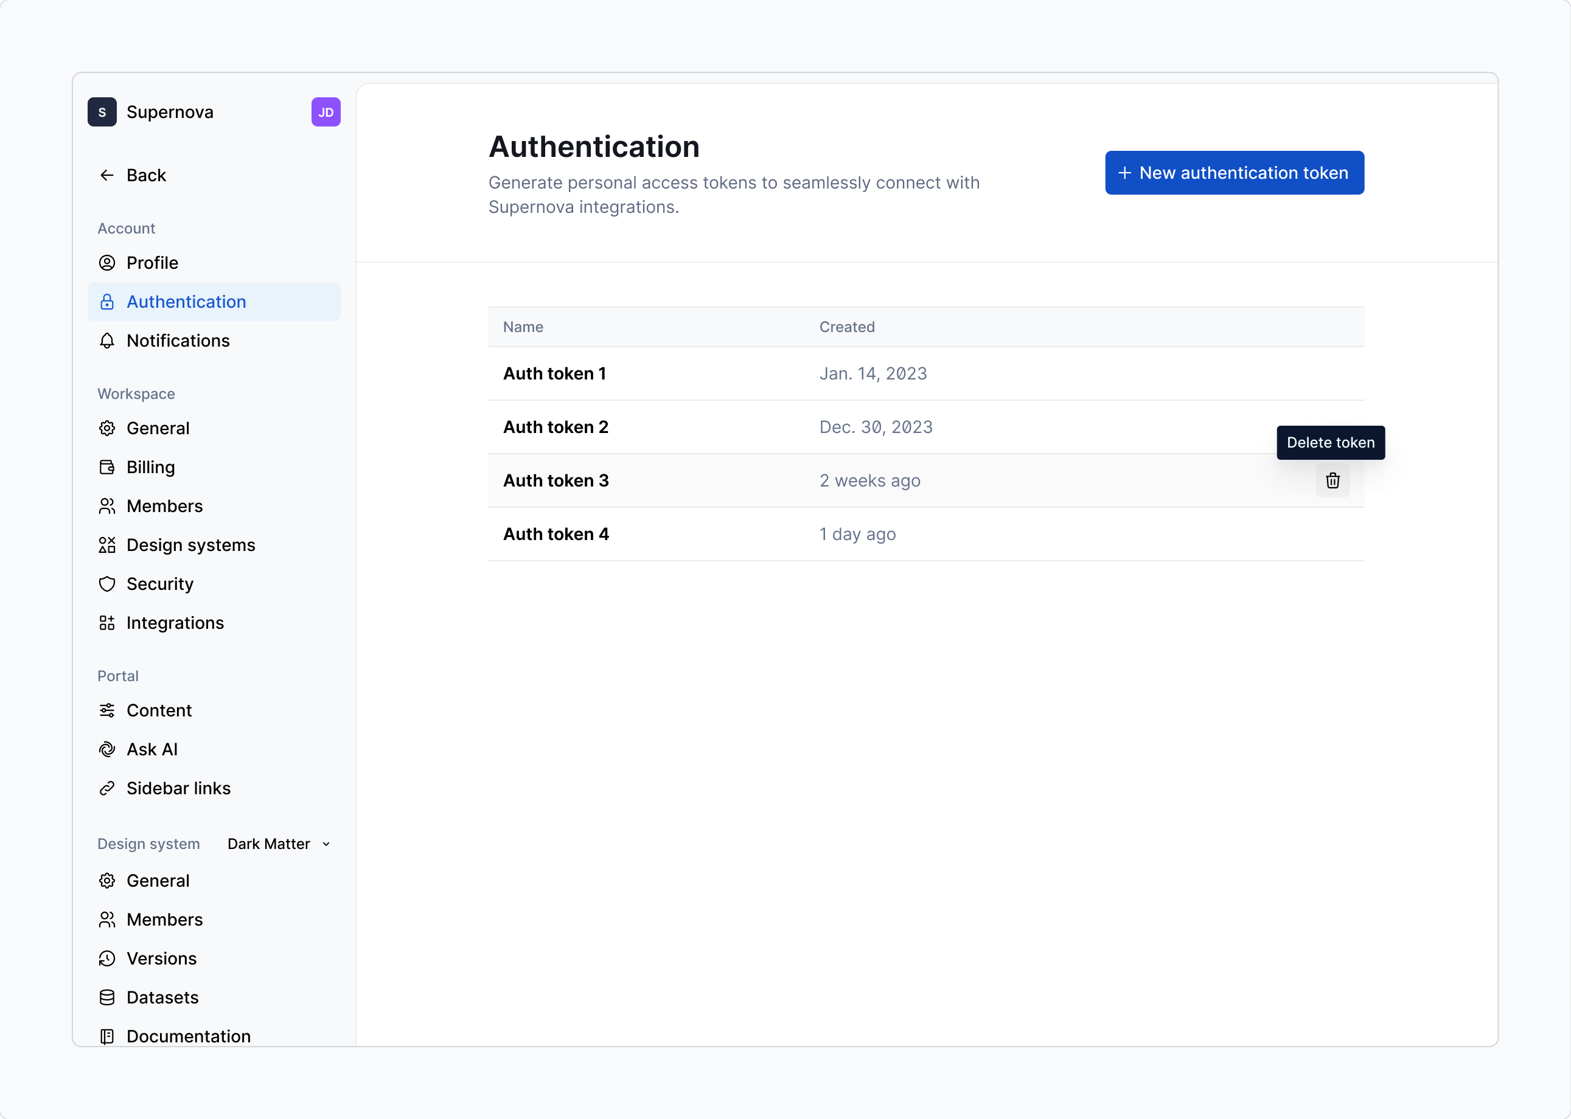1571x1119 pixels.
Task: Click the back arrow icon
Action: (107, 175)
